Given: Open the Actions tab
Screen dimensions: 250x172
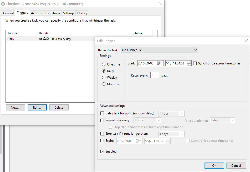Looking at the screenshot, I should [36, 13].
